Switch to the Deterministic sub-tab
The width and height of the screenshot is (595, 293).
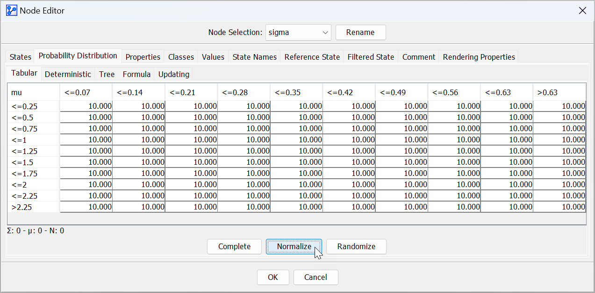[68, 74]
